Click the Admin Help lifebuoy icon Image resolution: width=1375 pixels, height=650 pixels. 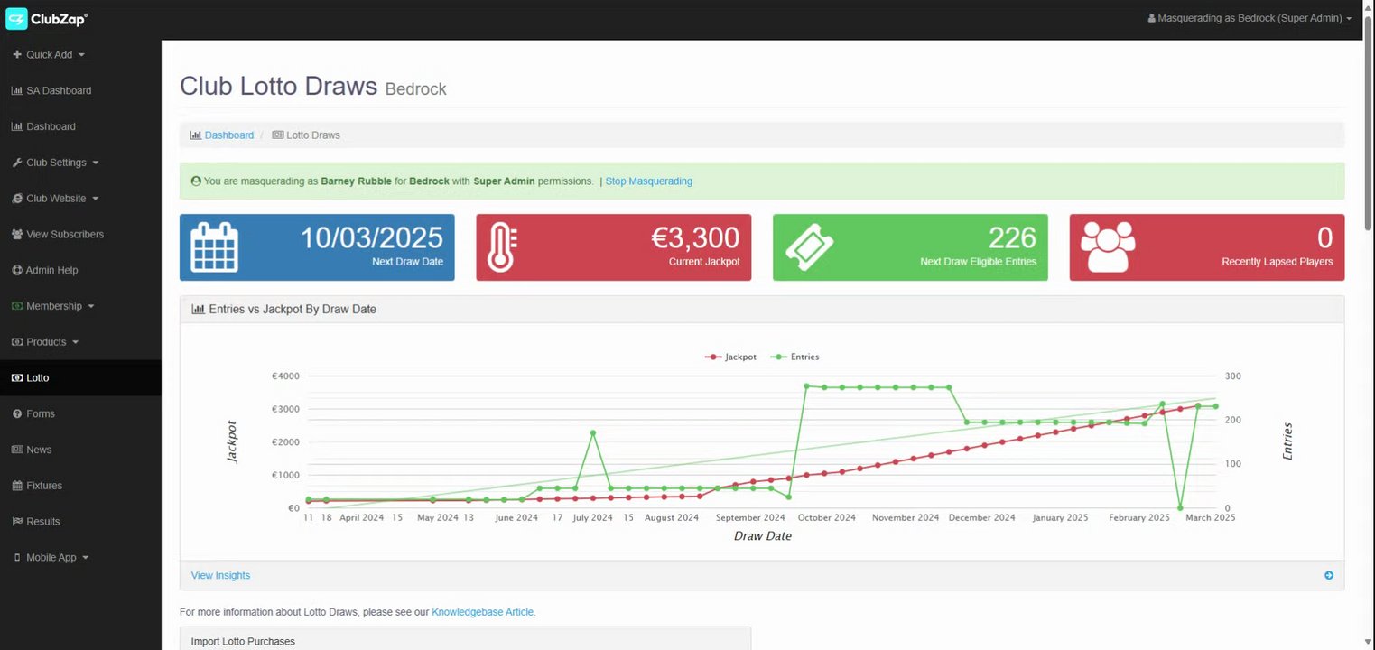(x=17, y=270)
